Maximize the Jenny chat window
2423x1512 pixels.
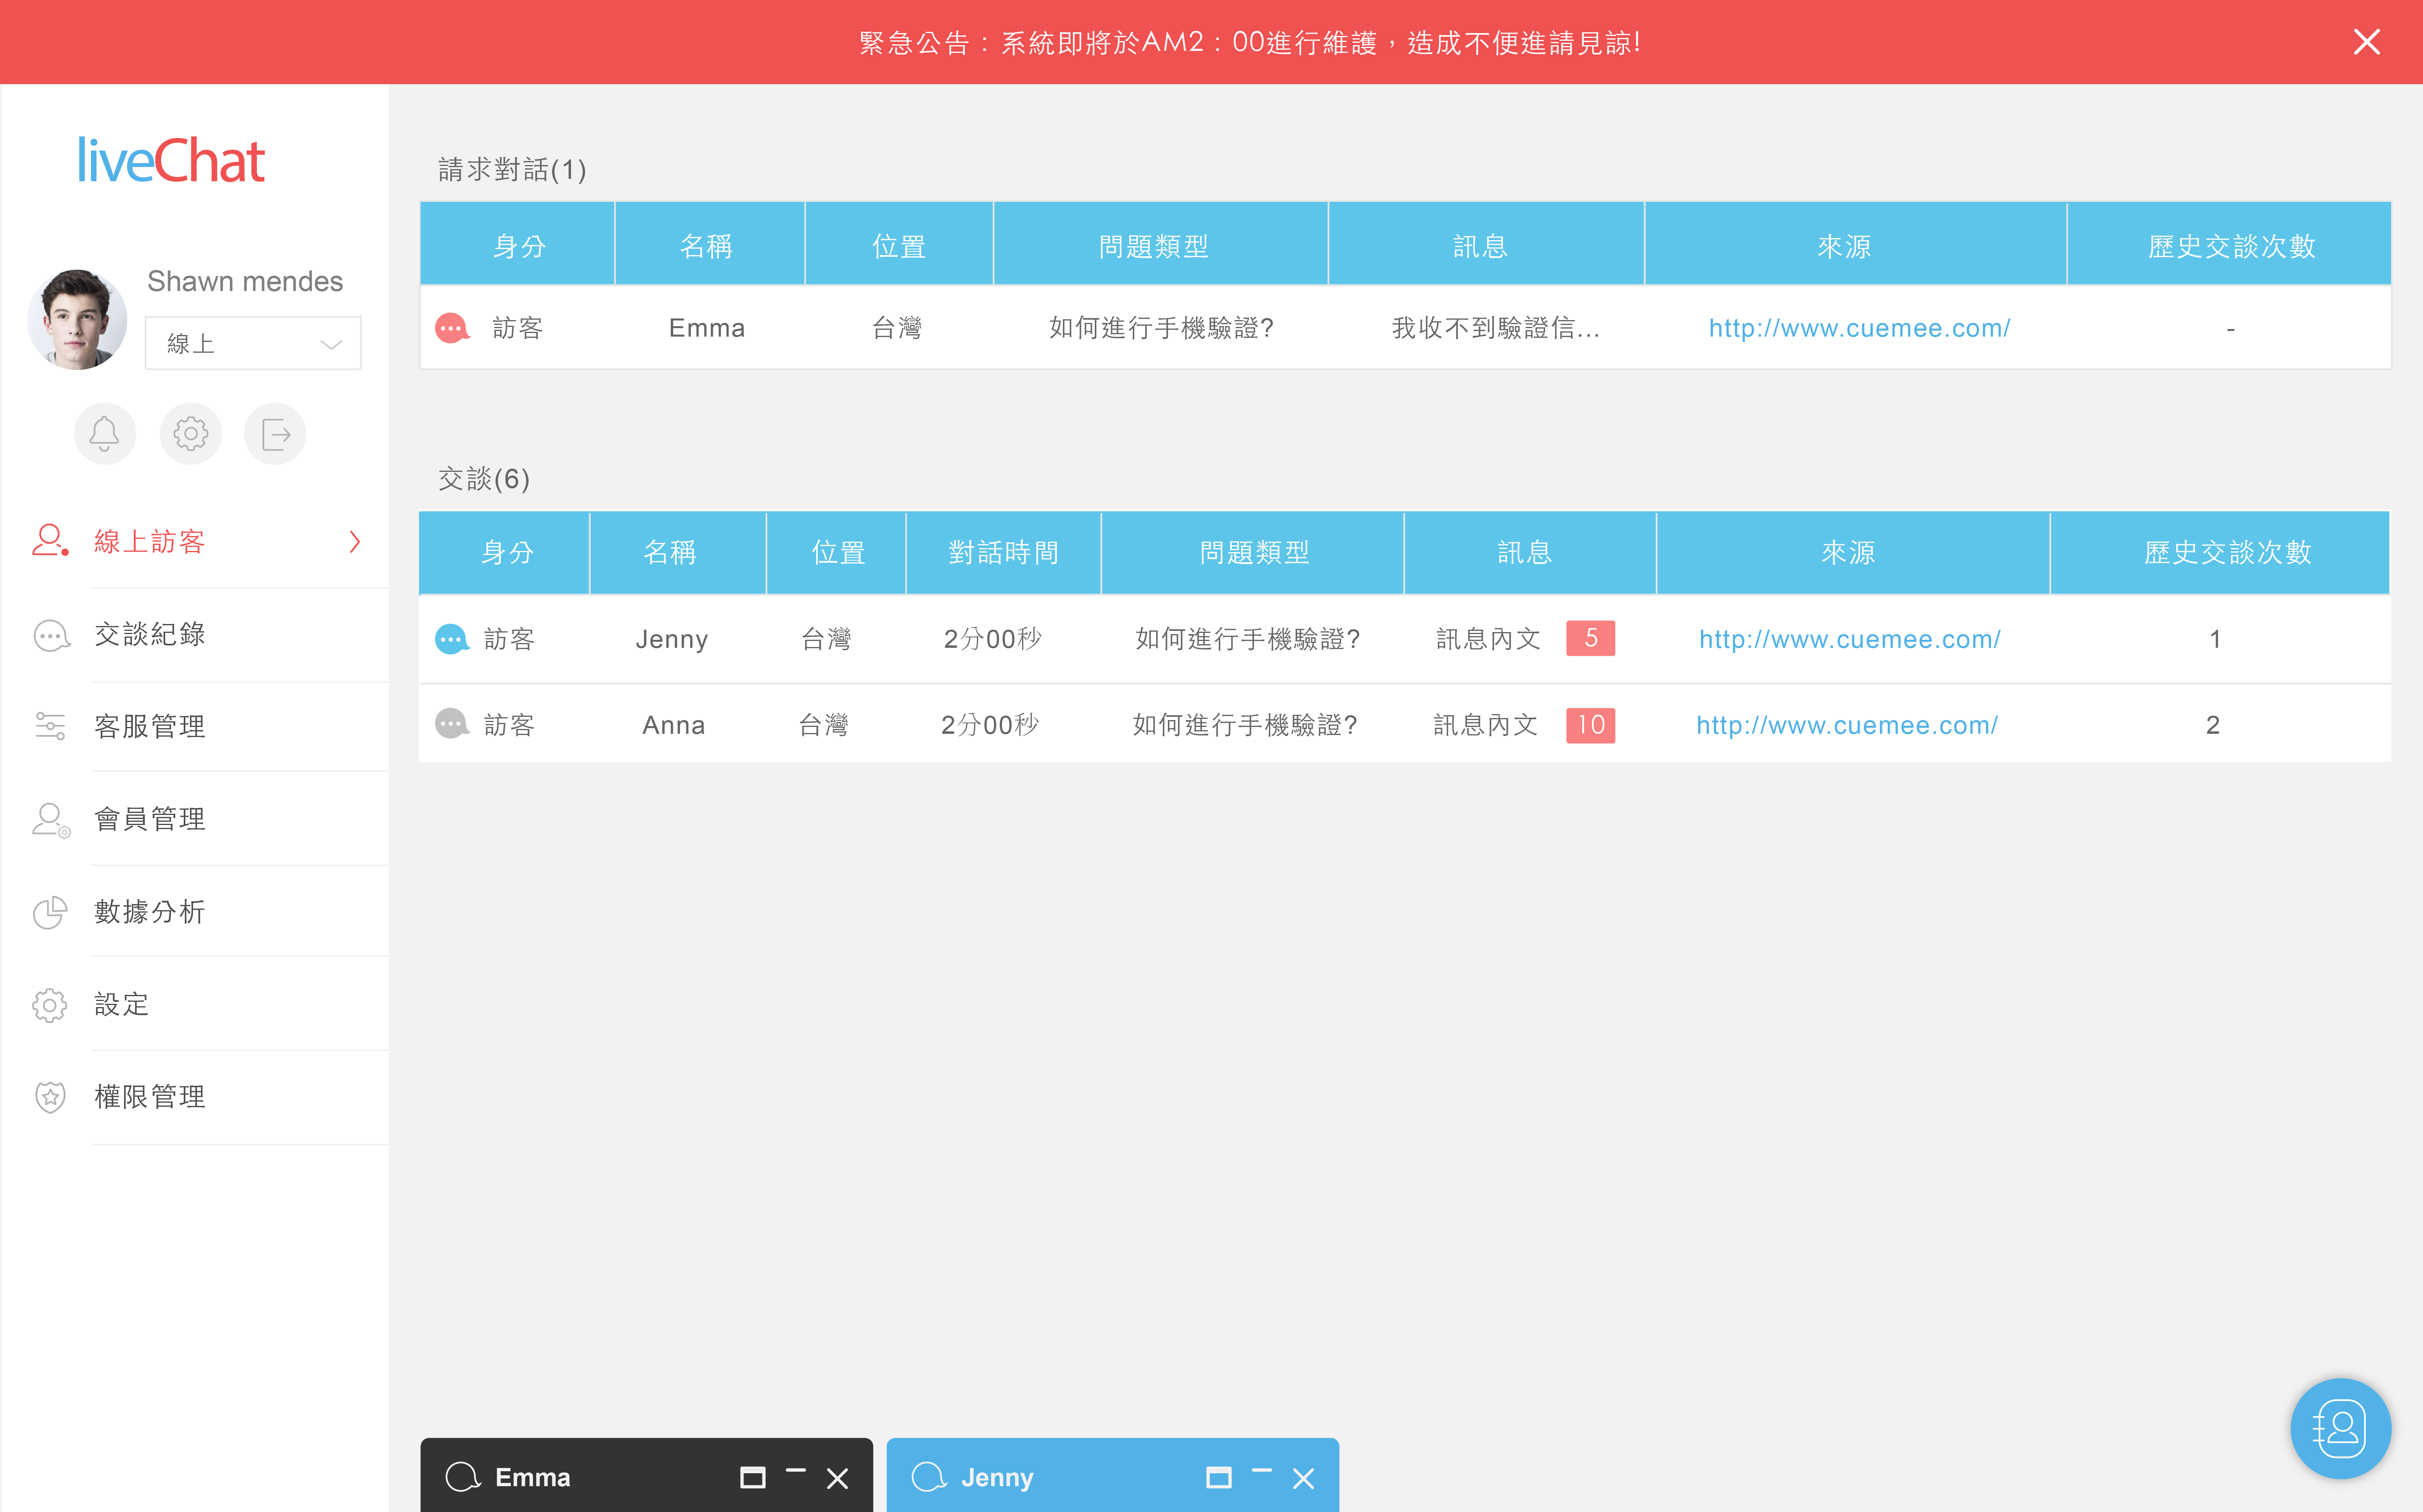point(1218,1478)
